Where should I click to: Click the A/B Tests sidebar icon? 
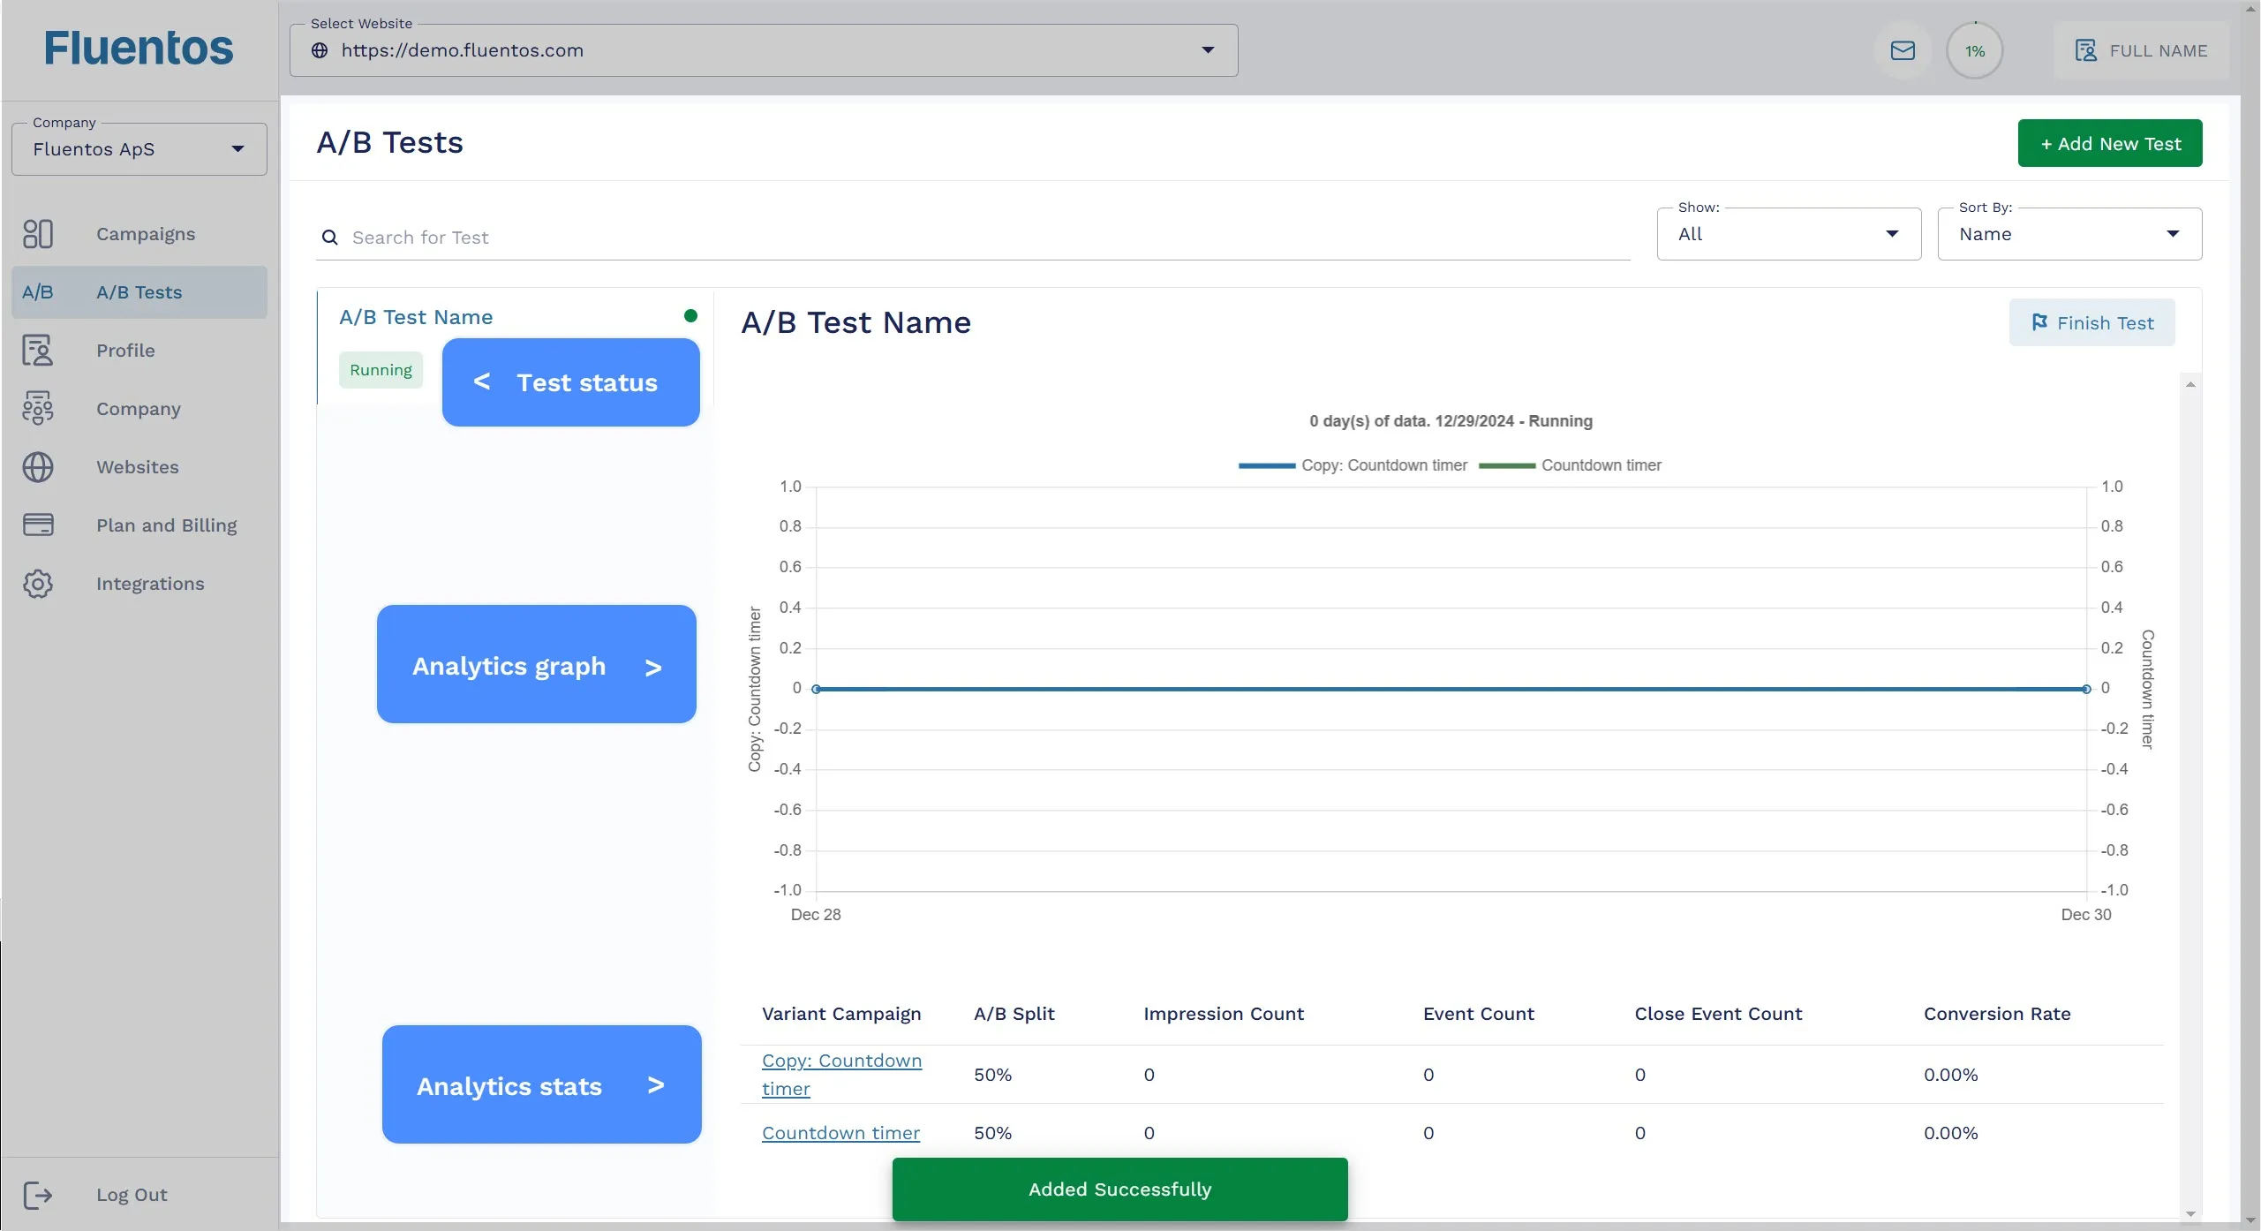[x=38, y=291]
